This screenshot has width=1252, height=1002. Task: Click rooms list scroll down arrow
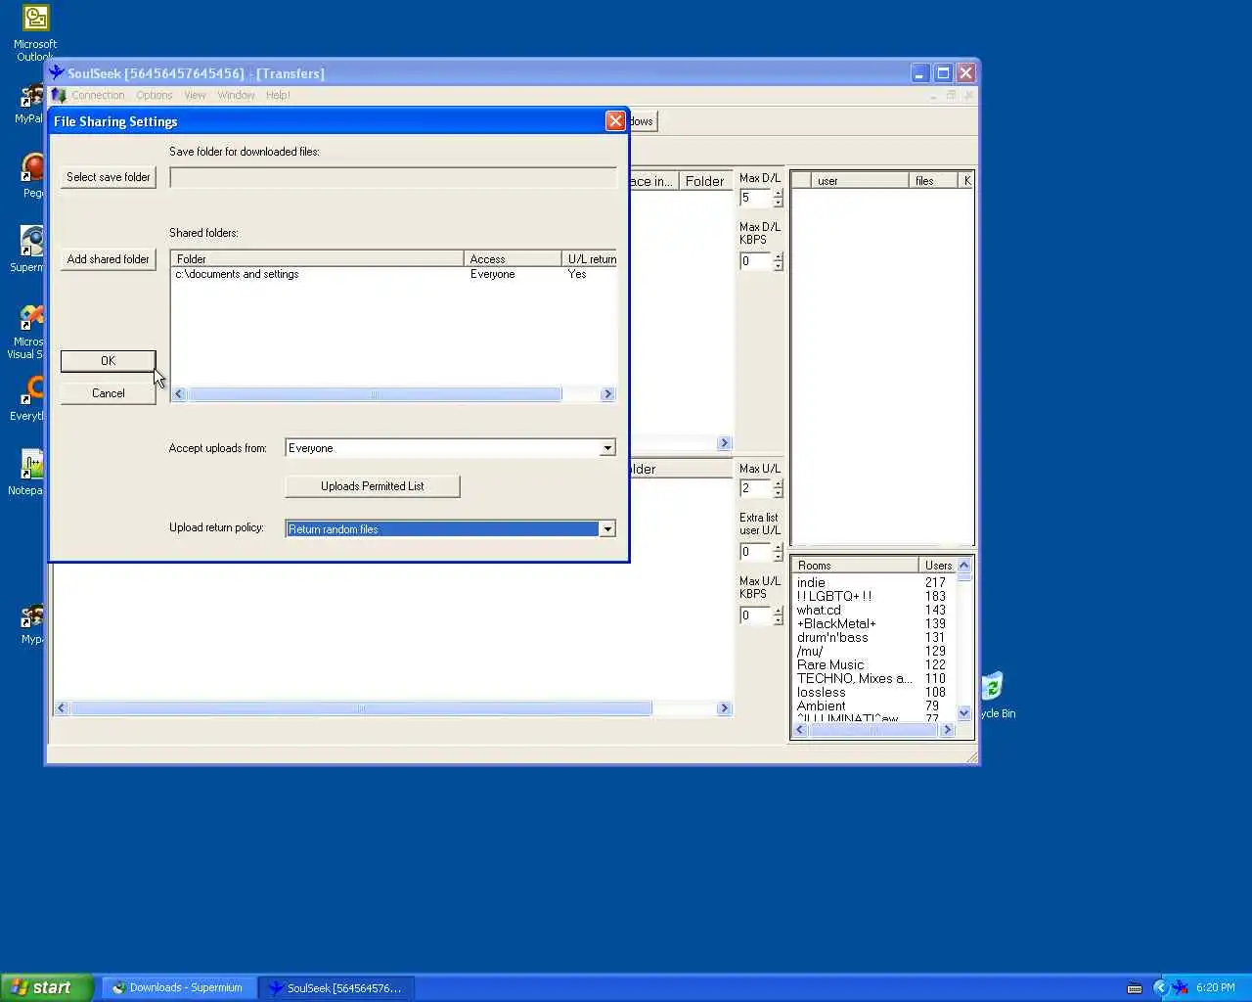coord(964,713)
